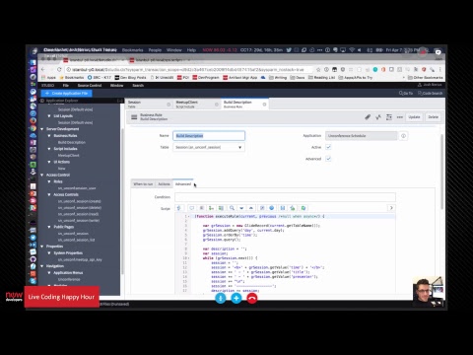Screen dimensions: 473x355
Task: Click the presenter webcam thumbnail
Action: click(x=429, y=292)
